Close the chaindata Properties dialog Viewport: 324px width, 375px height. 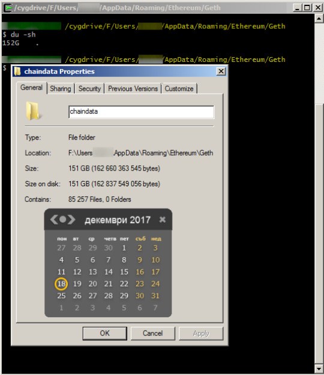coord(221,72)
